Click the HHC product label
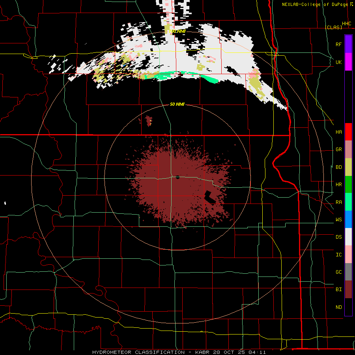The height and width of the screenshot is (355, 355). (346, 24)
